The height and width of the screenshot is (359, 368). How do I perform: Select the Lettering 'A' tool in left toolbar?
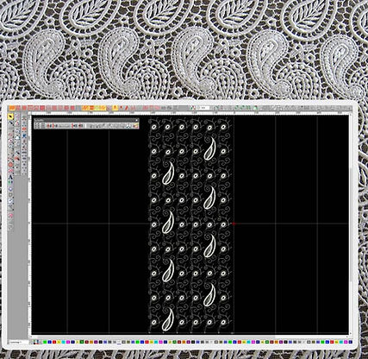point(10,177)
